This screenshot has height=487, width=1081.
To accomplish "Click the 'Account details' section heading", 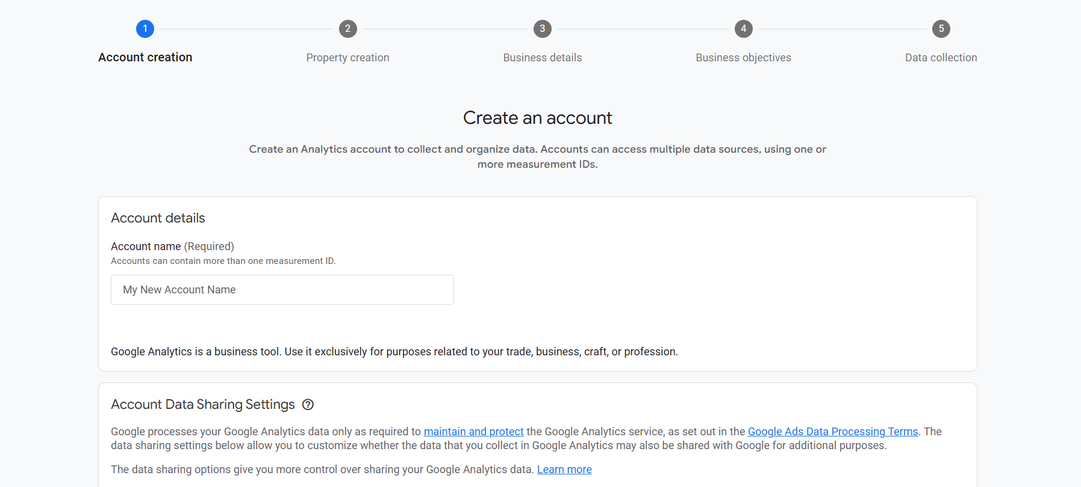I will [158, 218].
